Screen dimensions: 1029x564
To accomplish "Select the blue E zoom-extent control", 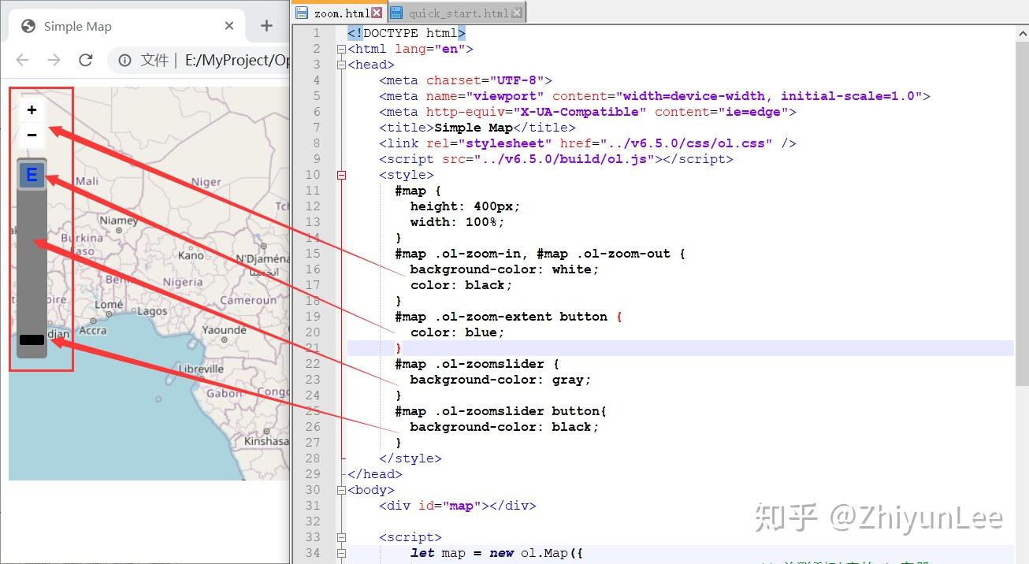I will tap(32, 175).
